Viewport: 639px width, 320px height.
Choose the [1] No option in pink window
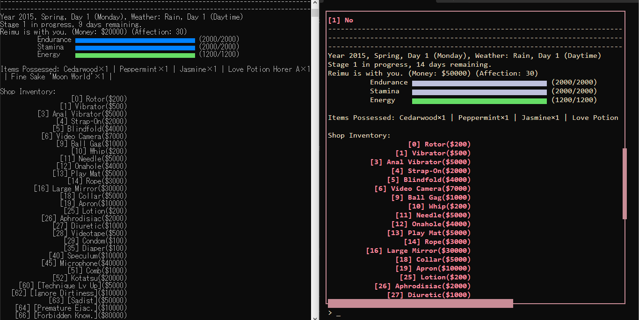[341, 20]
